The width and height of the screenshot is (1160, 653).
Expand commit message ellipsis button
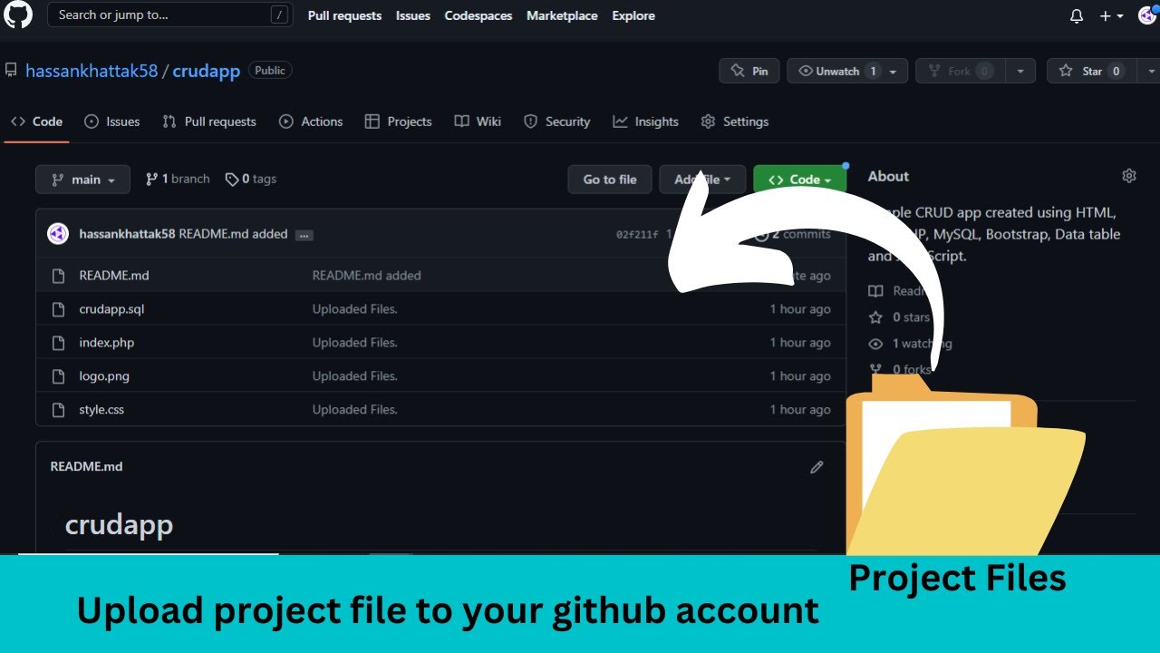pyautogui.click(x=304, y=235)
